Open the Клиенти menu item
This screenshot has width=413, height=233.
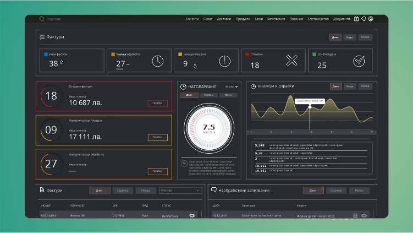192,19
